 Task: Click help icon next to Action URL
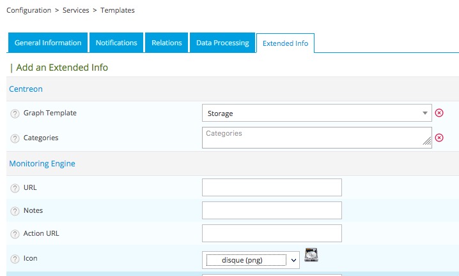(15, 234)
